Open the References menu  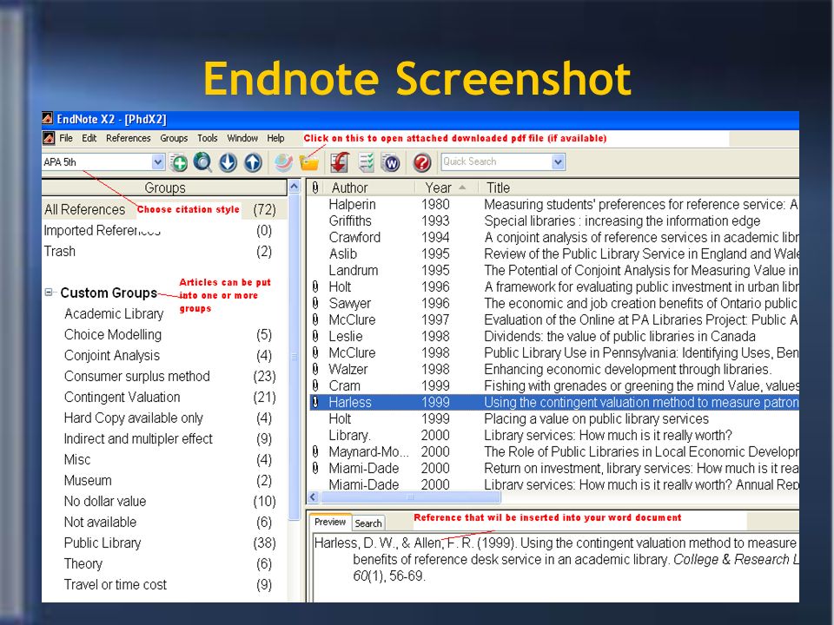[x=129, y=138]
